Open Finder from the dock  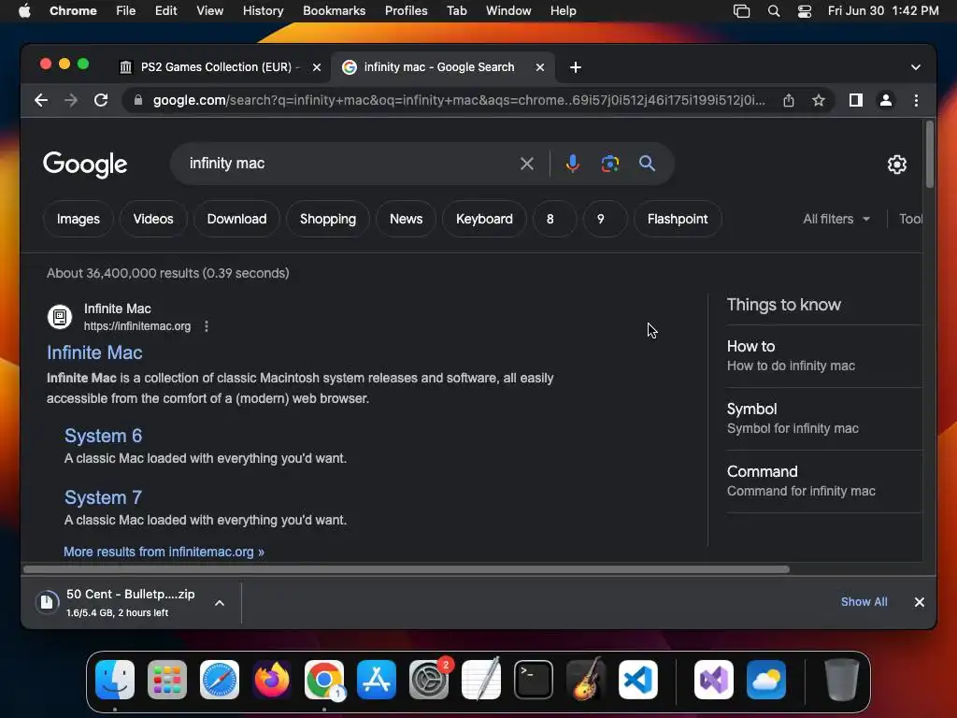point(115,680)
